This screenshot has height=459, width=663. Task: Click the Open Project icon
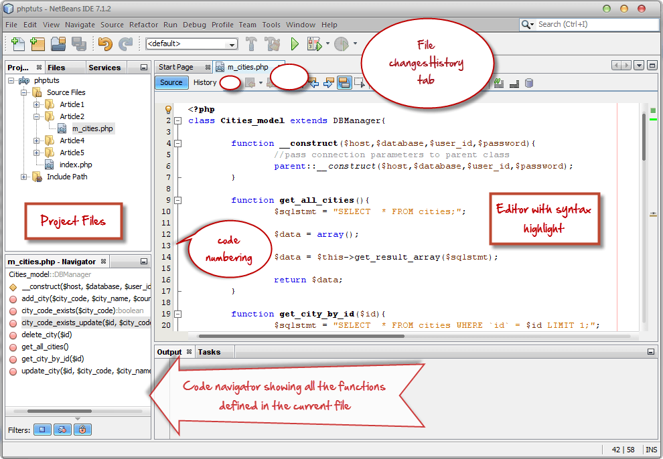click(x=58, y=44)
